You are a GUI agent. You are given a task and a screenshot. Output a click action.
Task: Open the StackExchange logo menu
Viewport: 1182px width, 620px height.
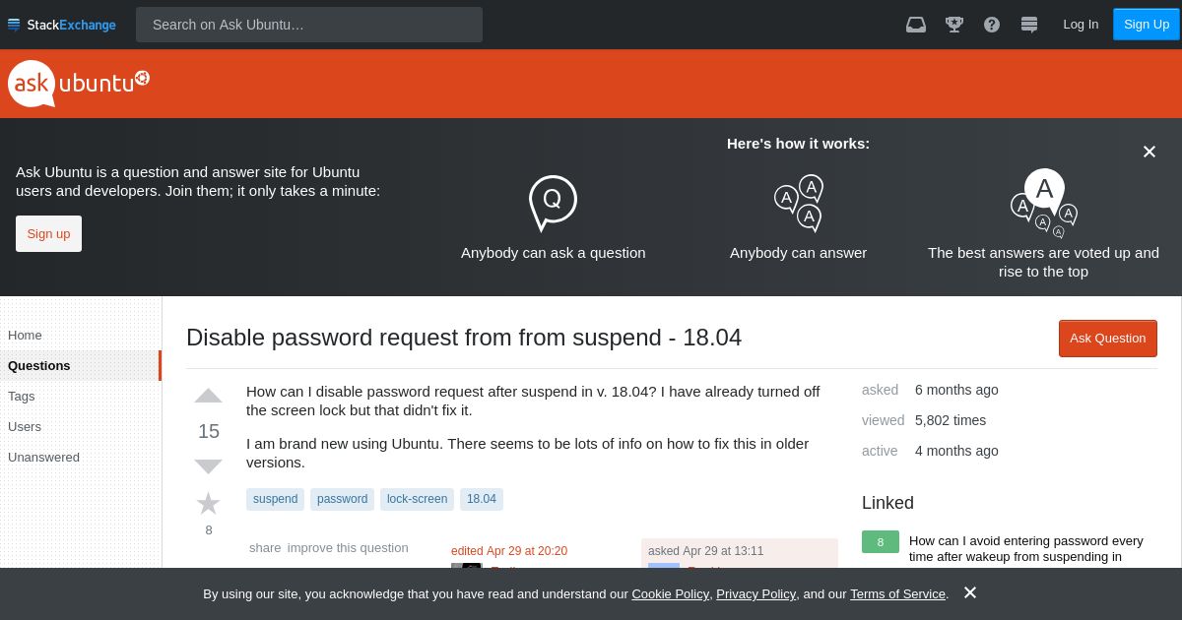coord(62,25)
